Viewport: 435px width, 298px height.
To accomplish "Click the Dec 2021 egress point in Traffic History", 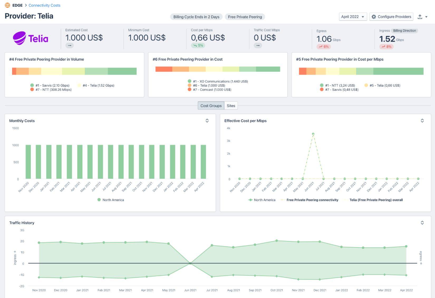I will [320, 279].
